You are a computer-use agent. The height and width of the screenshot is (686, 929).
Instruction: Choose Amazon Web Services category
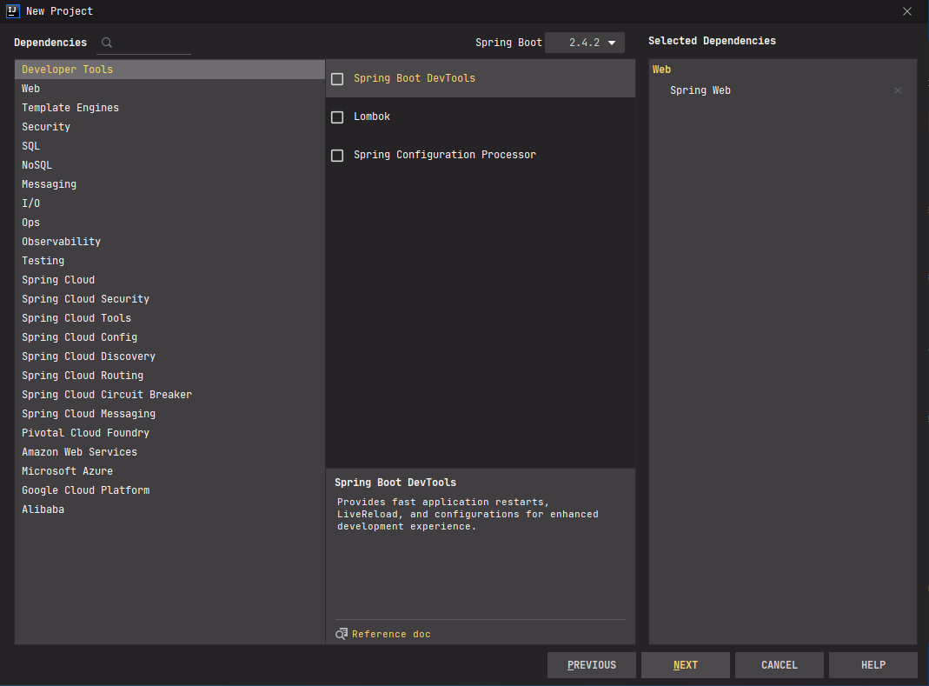[x=170, y=452]
